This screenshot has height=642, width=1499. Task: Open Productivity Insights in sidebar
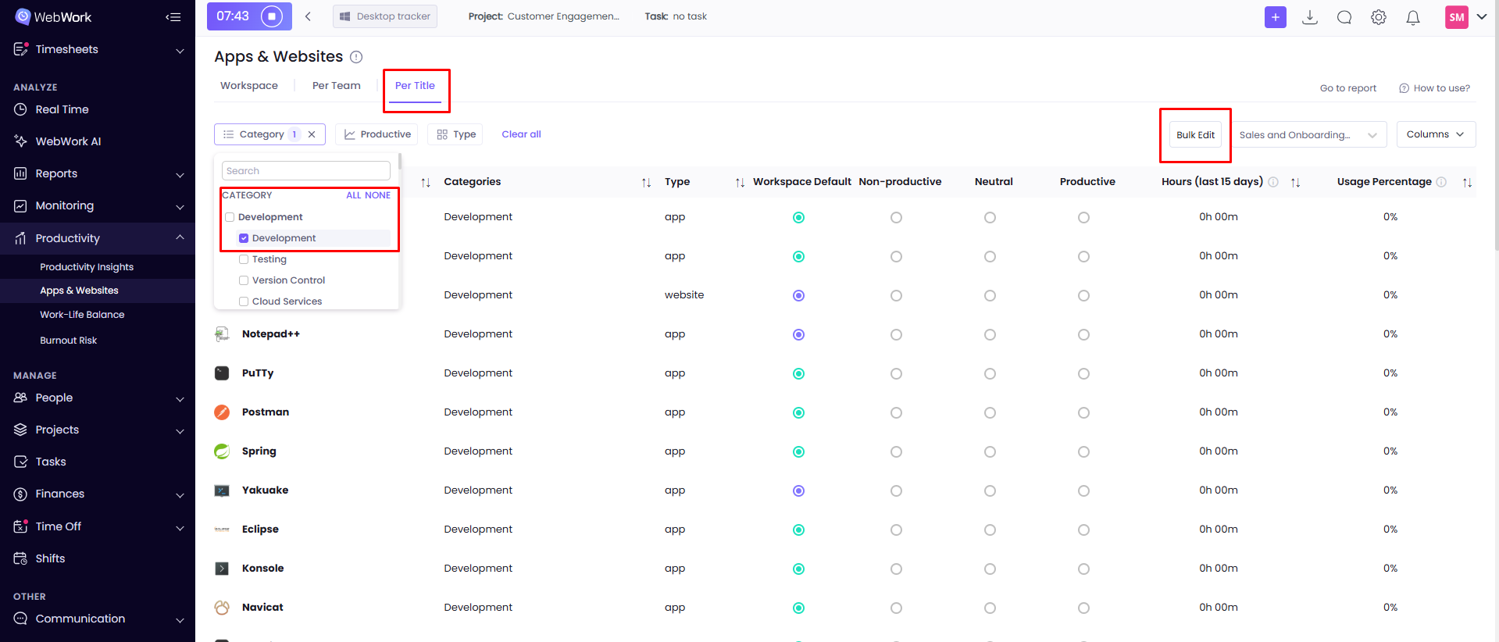87,267
